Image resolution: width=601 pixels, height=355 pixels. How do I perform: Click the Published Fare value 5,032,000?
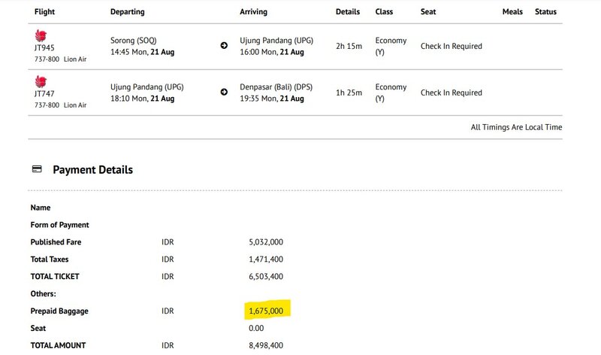[x=266, y=242]
